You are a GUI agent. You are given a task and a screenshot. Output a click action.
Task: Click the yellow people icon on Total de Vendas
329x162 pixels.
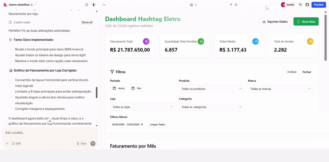[x=310, y=41]
